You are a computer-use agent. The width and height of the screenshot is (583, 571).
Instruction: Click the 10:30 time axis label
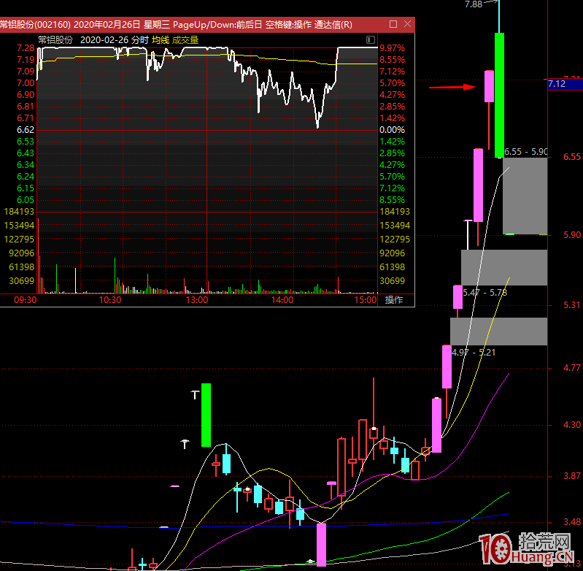(110, 300)
